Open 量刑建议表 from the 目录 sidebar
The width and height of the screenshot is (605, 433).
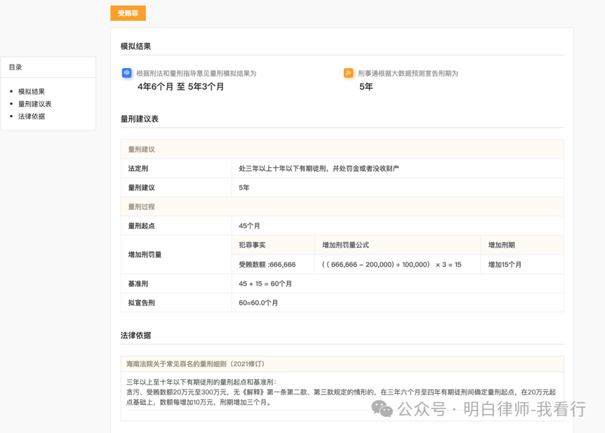35,103
